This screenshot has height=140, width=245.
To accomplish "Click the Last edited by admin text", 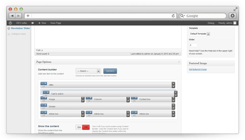I will click(x=155, y=54).
